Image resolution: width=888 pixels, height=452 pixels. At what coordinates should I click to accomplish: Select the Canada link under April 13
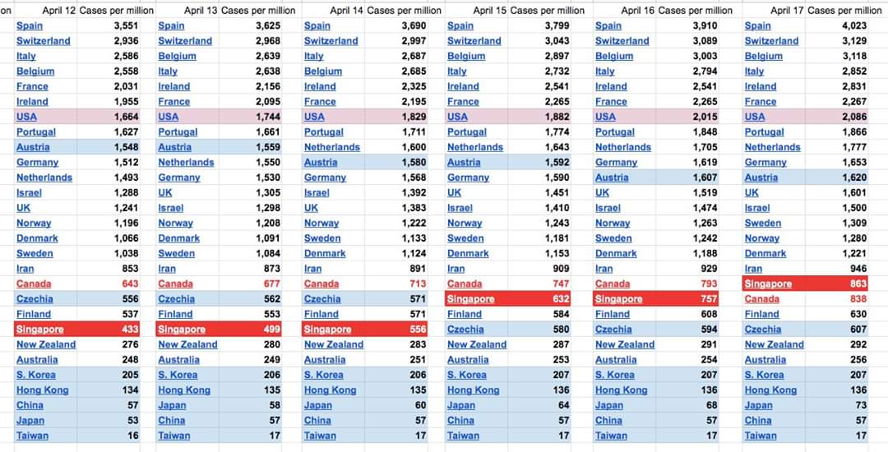(x=175, y=284)
